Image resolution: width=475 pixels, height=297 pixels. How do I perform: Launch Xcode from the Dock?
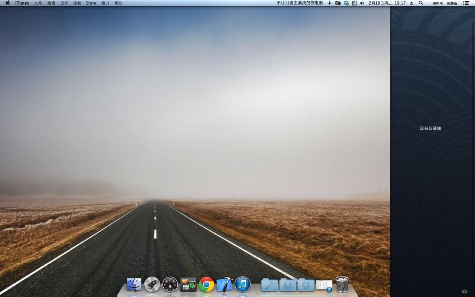point(225,284)
